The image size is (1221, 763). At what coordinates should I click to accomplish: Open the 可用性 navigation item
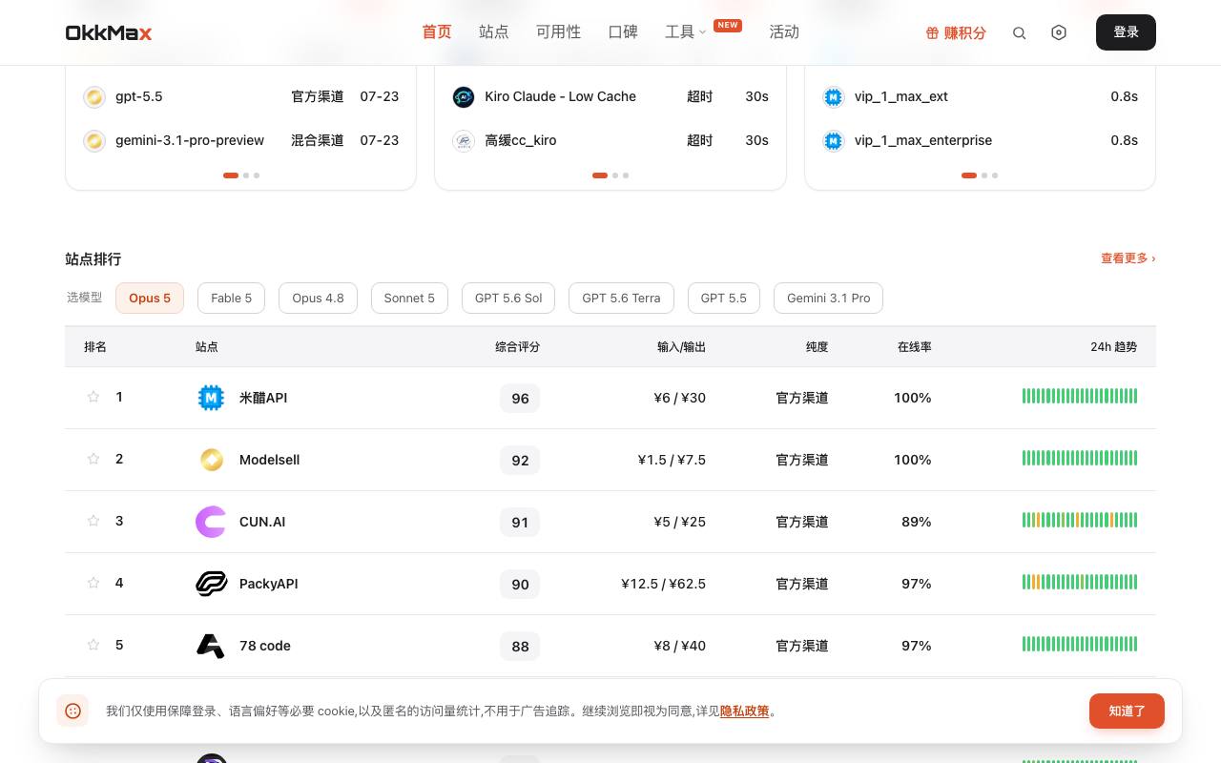(x=559, y=32)
